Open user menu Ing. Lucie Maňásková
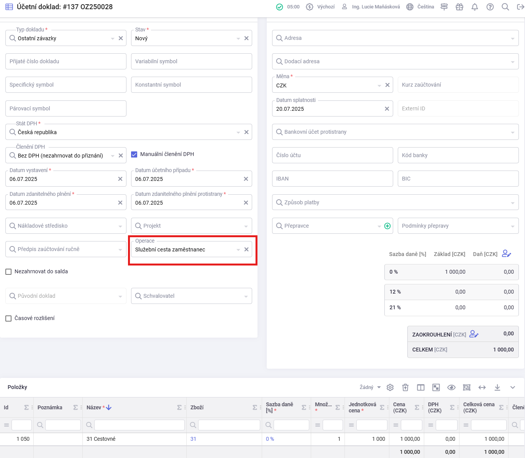The width and height of the screenshot is (525, 458). tap(371, 7)
